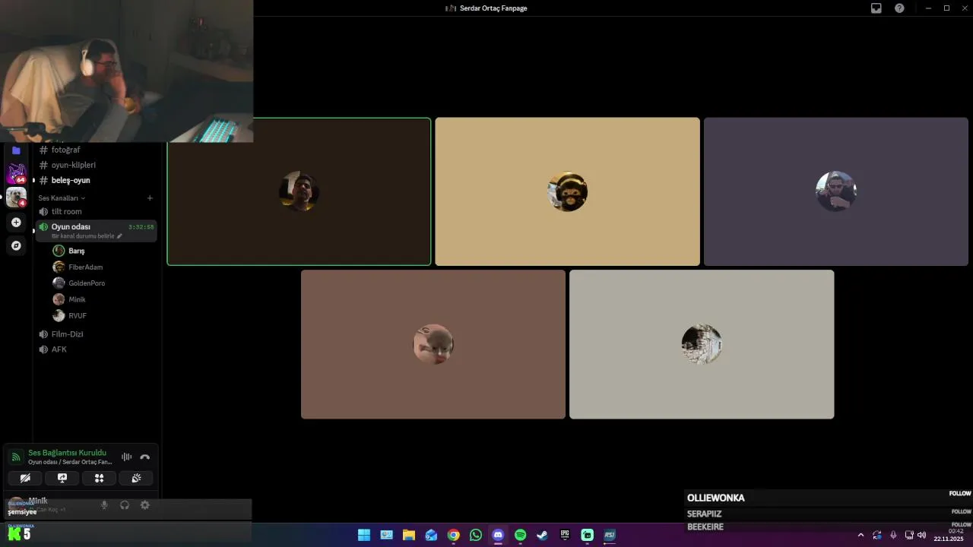Open Discord taskbar icon
Viewport: 973px width, 547px height.
(x=498, y=535)
